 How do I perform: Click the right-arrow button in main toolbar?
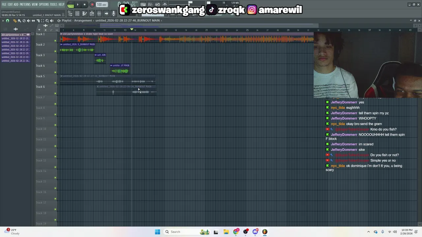pos(106,13)
